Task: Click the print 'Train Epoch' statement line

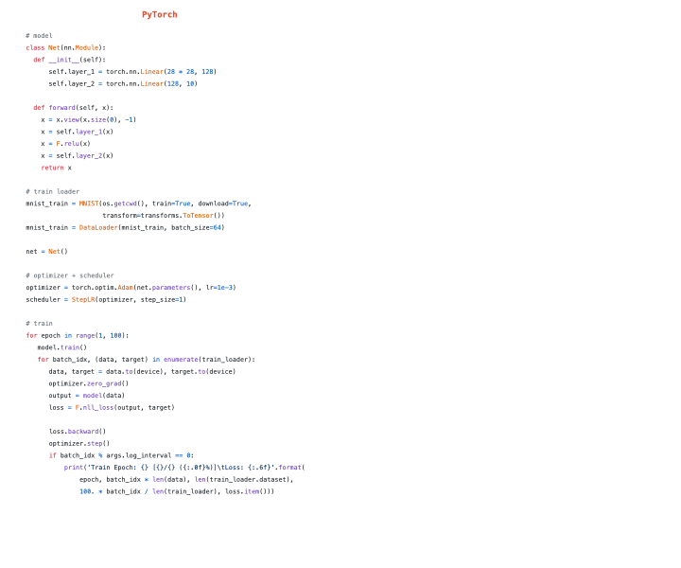Action: tap(184, 467)
